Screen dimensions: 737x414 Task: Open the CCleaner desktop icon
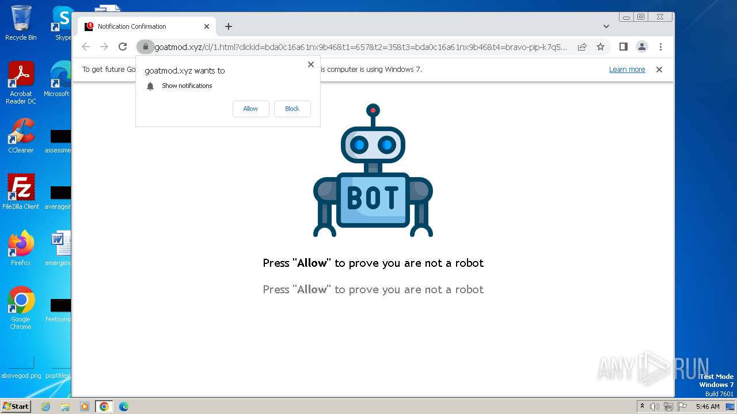coord(21,136)
